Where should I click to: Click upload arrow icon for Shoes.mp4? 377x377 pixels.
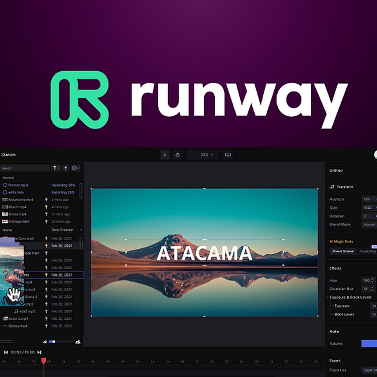click(46, 214)
